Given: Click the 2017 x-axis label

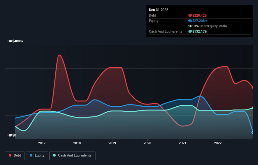Looking at the screenshot, I should click(x=42, y=143).
